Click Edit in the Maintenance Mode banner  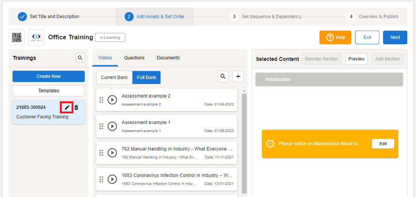click(x=383, y=144)
